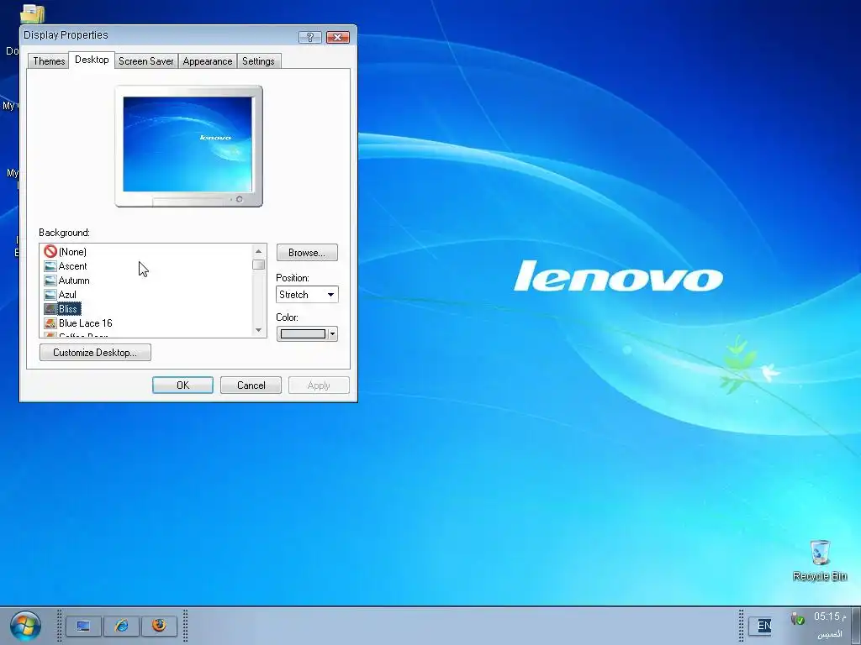Click the Cancel button
Image resolution: width=861 pixels, height=645 pixels.
(x=251, y=385)
